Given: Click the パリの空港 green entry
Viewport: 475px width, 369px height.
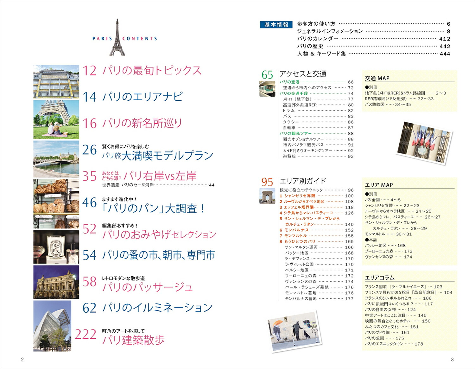Looking at the screenshot, I should [289, 82].
